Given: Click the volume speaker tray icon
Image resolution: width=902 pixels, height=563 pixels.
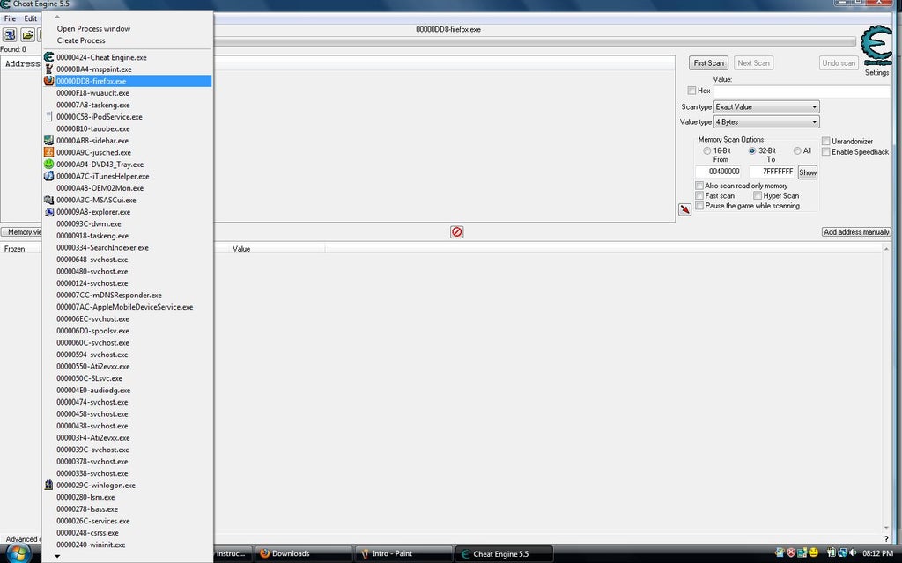Looking at the screenshot, I should (853, 553).
